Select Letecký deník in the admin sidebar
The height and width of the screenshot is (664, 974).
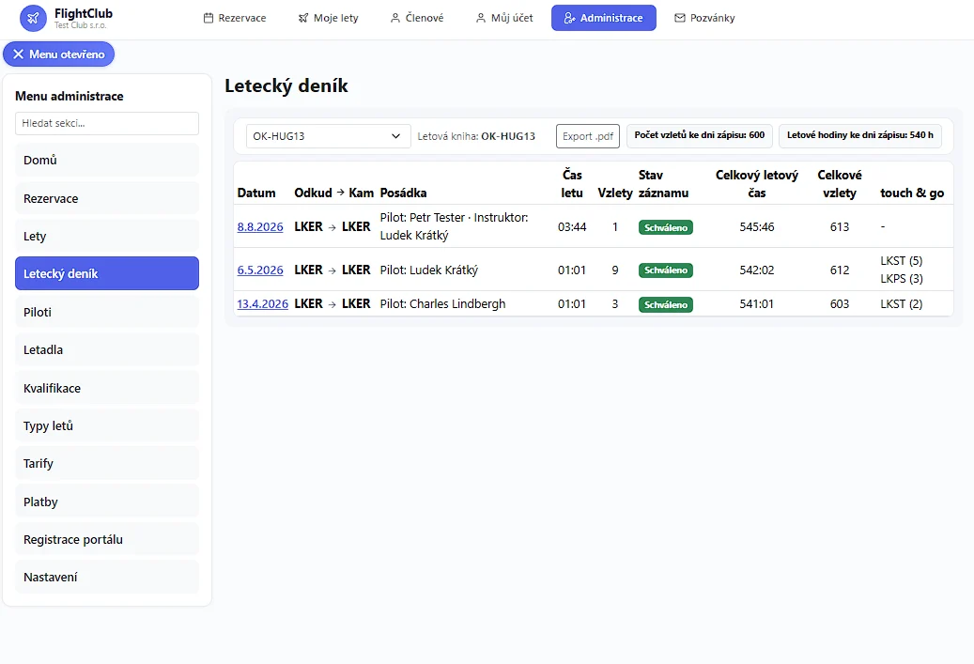click(x=107, y=274)
